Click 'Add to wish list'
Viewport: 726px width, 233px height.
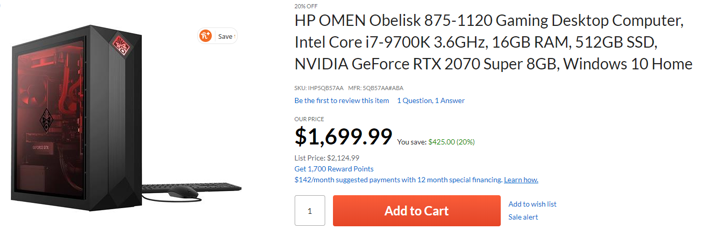pos(532,204)
